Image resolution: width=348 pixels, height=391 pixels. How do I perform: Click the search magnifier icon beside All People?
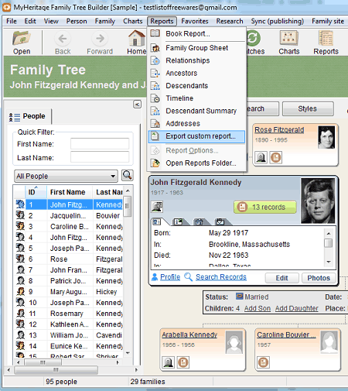pos(128,175)
